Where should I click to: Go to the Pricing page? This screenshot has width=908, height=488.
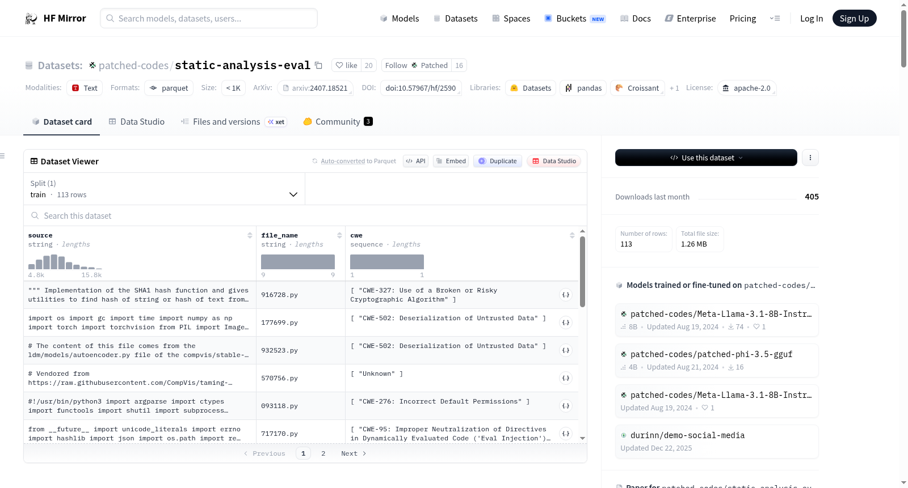[743, 19]
